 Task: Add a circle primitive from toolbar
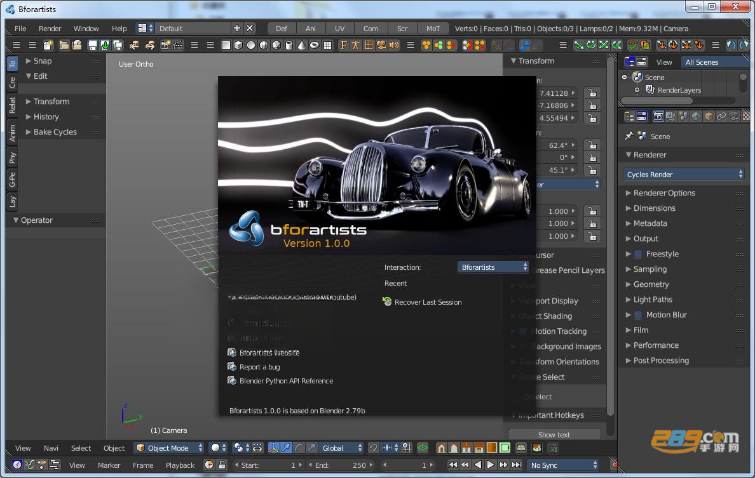click(251, 45)
